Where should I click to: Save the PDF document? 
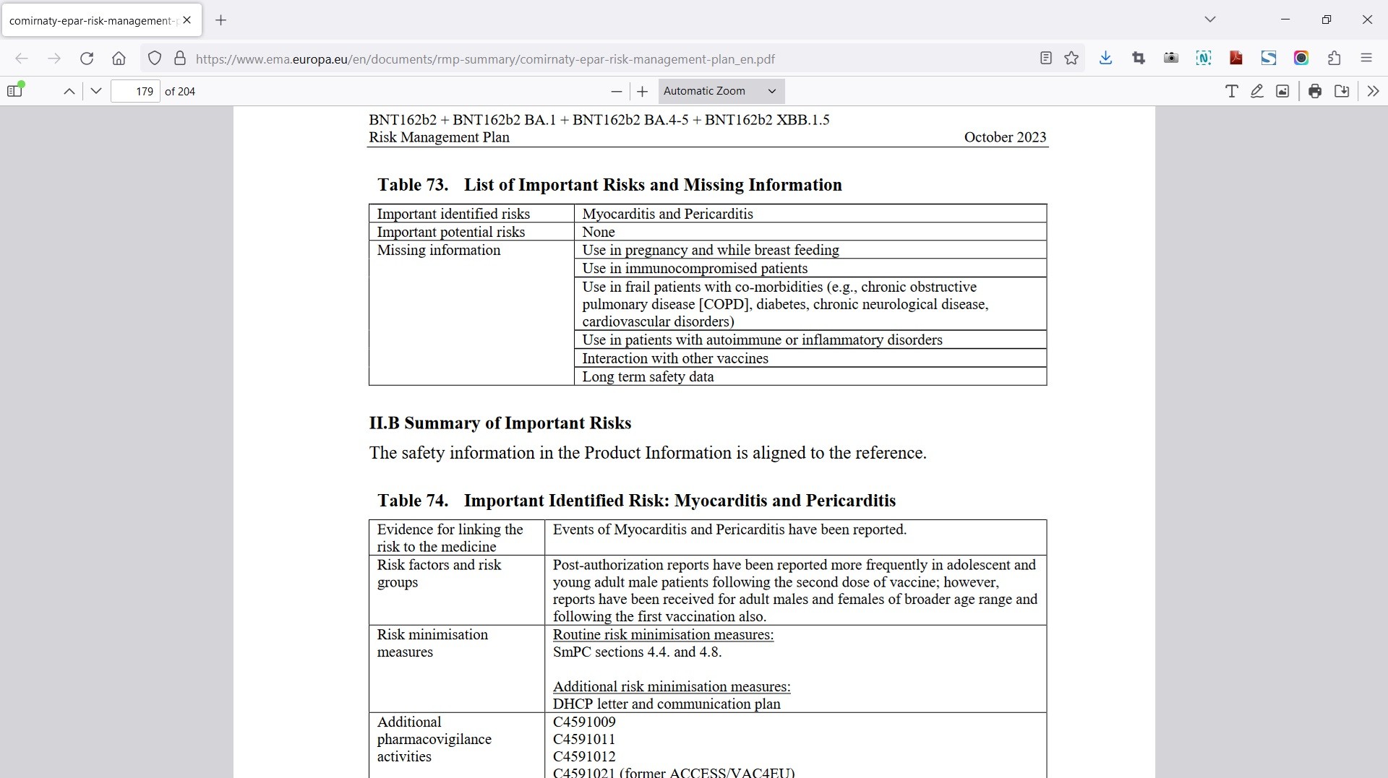pyautogui.click(x=1342, y=91)
